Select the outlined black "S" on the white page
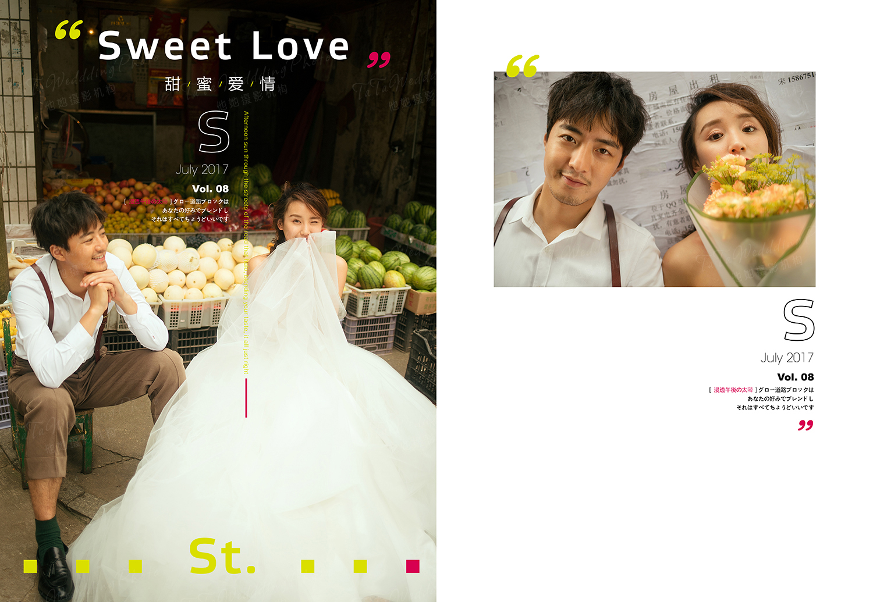This screenshot has height=602, width=873. coord(799,320)
